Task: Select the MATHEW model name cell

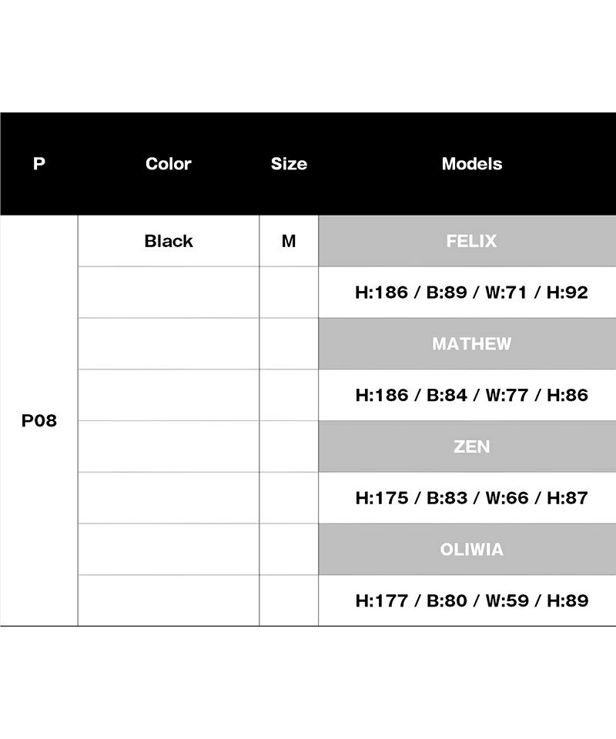Action: pyautogui.click(x=471, y=343)
